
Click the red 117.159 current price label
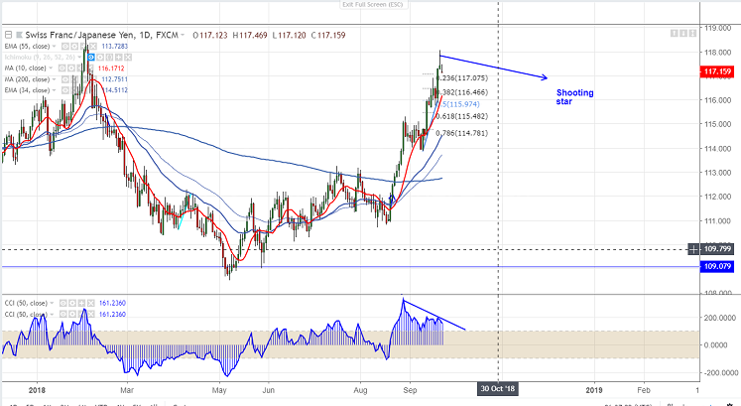coord(716,71)
